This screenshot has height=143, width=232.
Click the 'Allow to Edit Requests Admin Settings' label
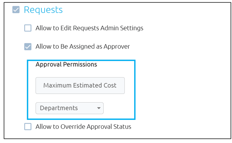89,28
